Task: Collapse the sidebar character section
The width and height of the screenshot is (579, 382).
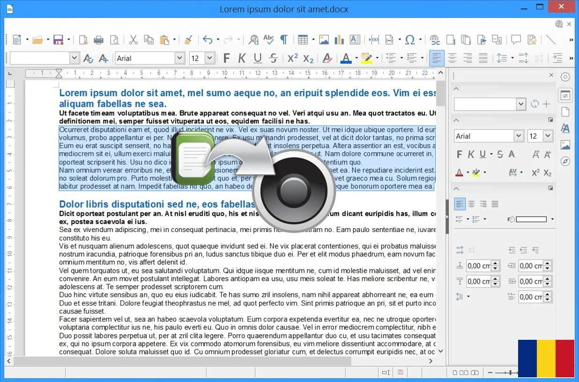Action: tap(457, 120)
